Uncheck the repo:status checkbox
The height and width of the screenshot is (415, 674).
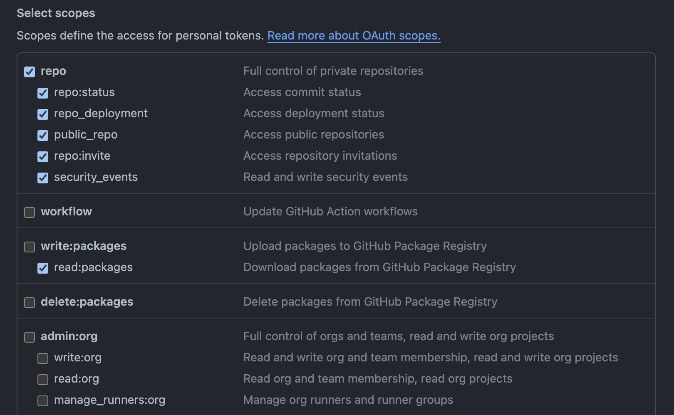[x=43, y=93]
